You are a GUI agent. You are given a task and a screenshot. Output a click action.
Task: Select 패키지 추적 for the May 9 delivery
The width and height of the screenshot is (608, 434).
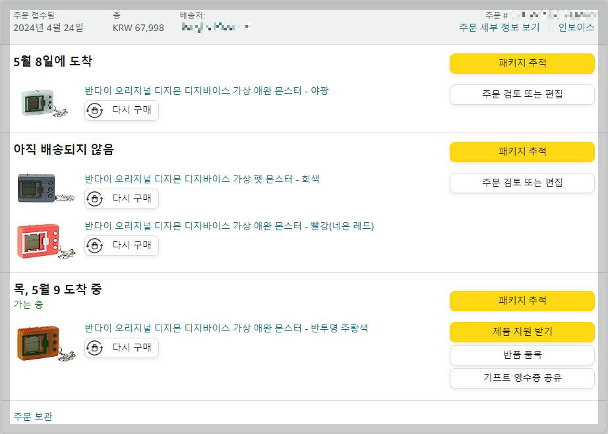[522, 300]
